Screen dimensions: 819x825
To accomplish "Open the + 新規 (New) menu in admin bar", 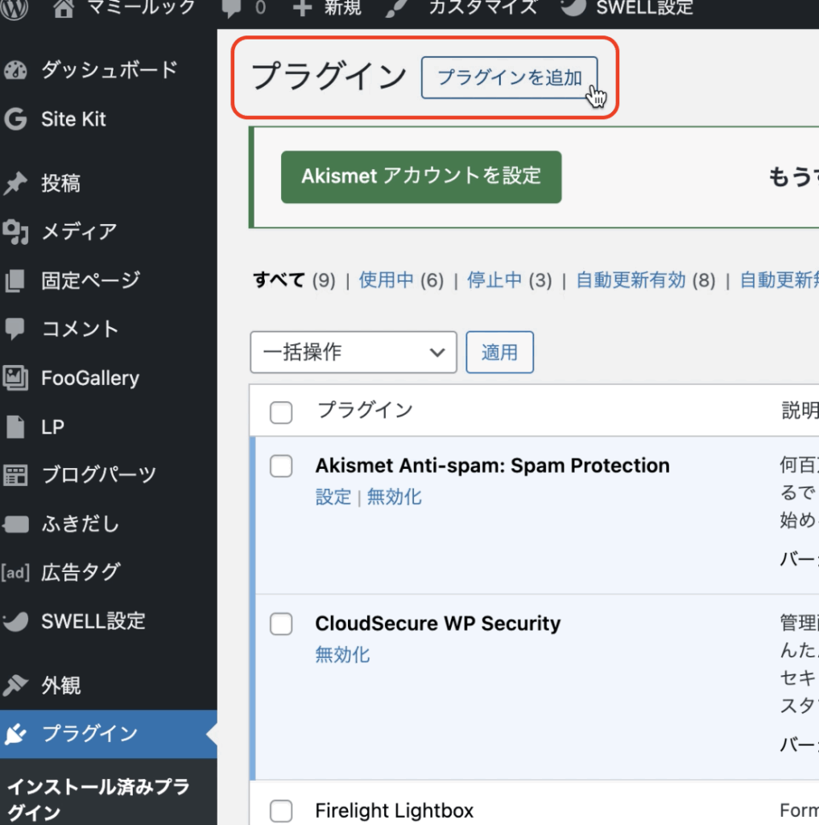I will pos(327,8).
